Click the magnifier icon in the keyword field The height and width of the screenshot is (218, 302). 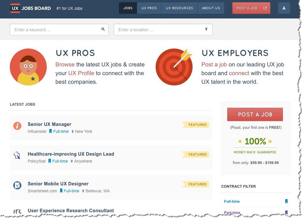(x=103, y=29)
